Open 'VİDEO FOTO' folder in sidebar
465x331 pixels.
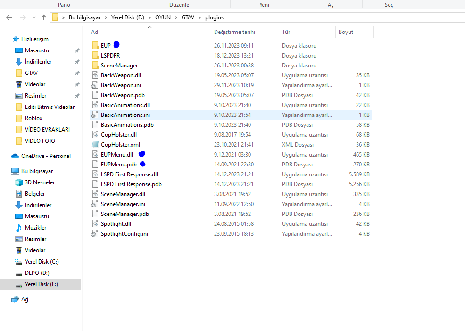point(40,141)
